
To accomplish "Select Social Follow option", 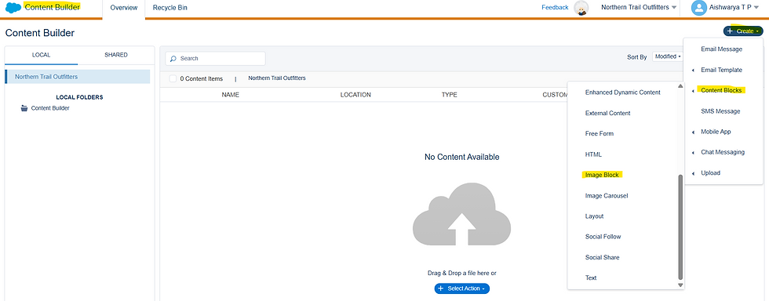I will tap(603, 237).
